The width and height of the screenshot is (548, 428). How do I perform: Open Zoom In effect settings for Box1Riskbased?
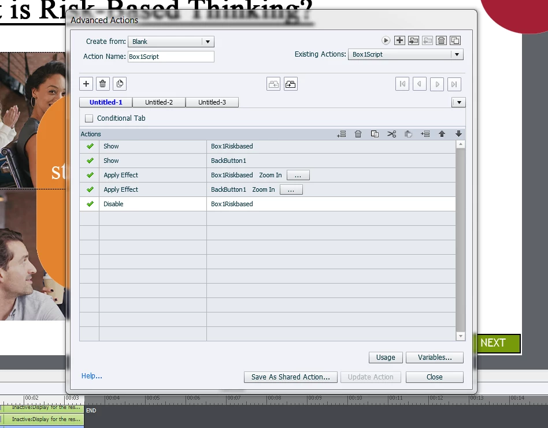(298, 175)
